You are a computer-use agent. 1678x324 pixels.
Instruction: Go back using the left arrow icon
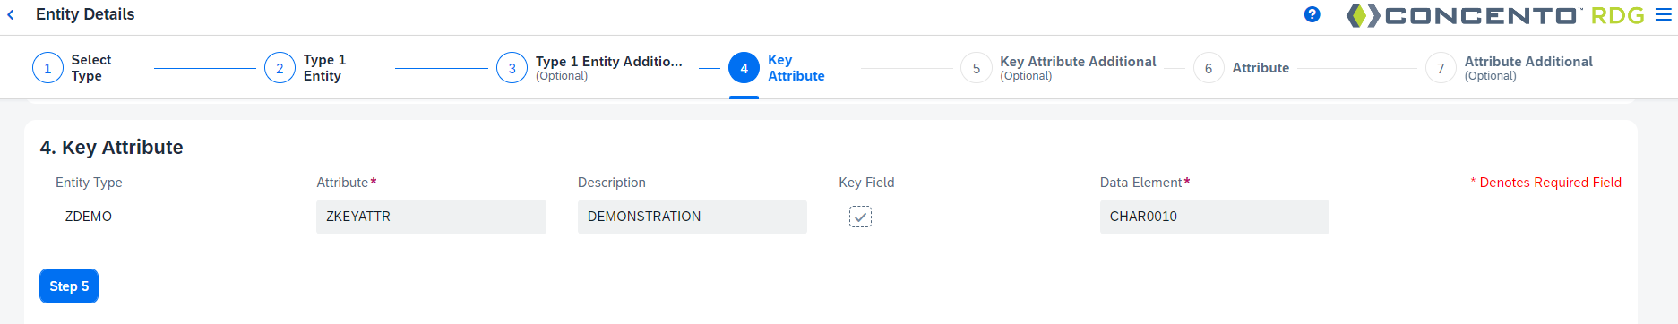tap(11, 15)
